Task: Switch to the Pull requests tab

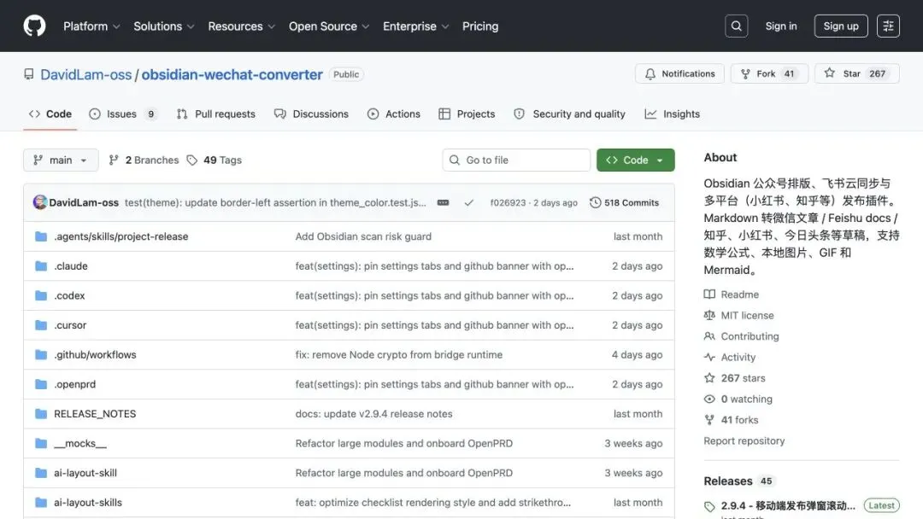Action: [216, 114]
